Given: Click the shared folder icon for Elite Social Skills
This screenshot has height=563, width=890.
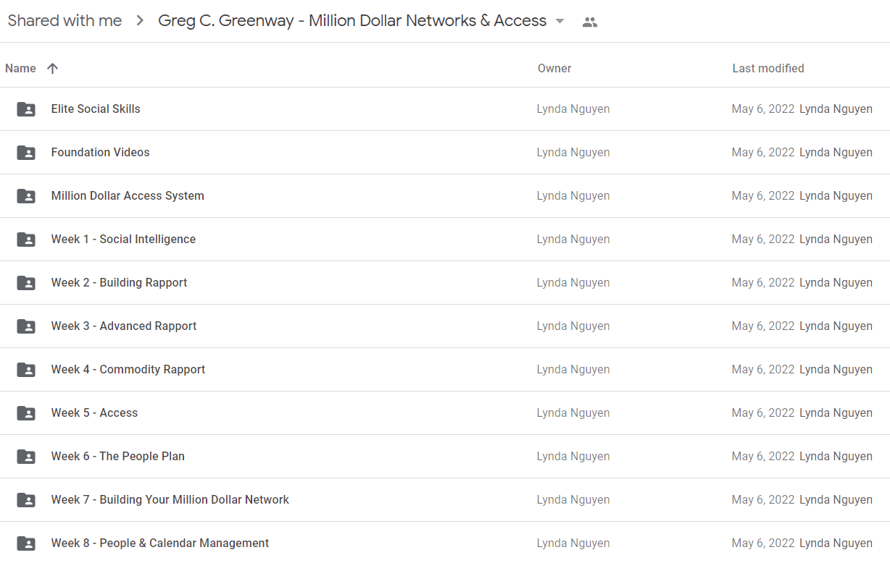Looking at the screenshot, I should (x=26, y=109).
